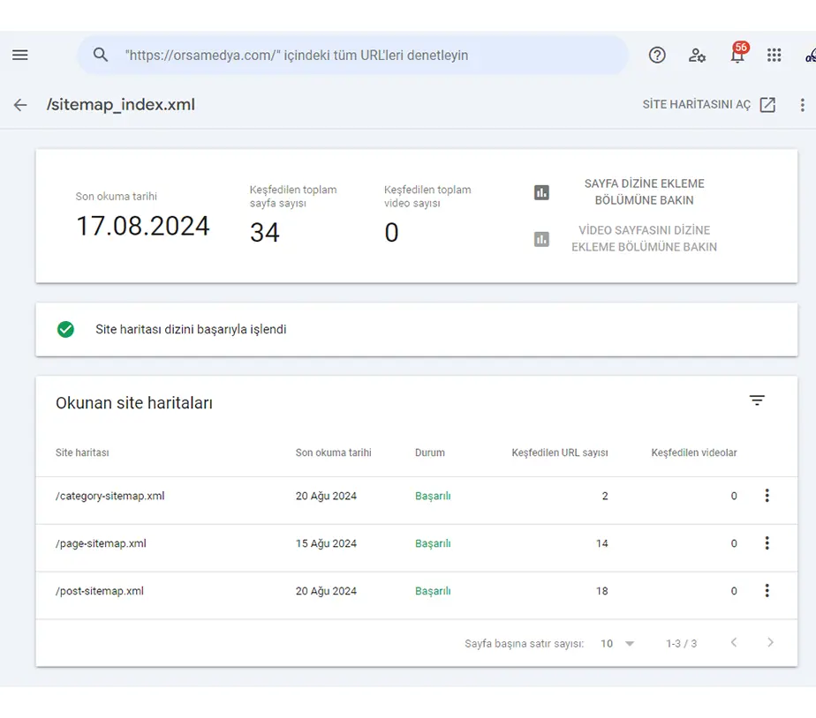Viewport: 816px width, 718px height.
Task: Click chart icon beside Sayfa Dizine Ekleme
Action: point(541,192)
